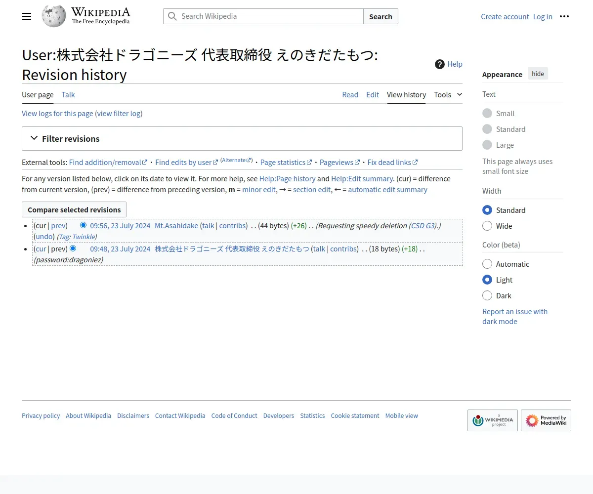Open the Cookie statement footer link
This screenshot has height=494, width=593.
355,415
